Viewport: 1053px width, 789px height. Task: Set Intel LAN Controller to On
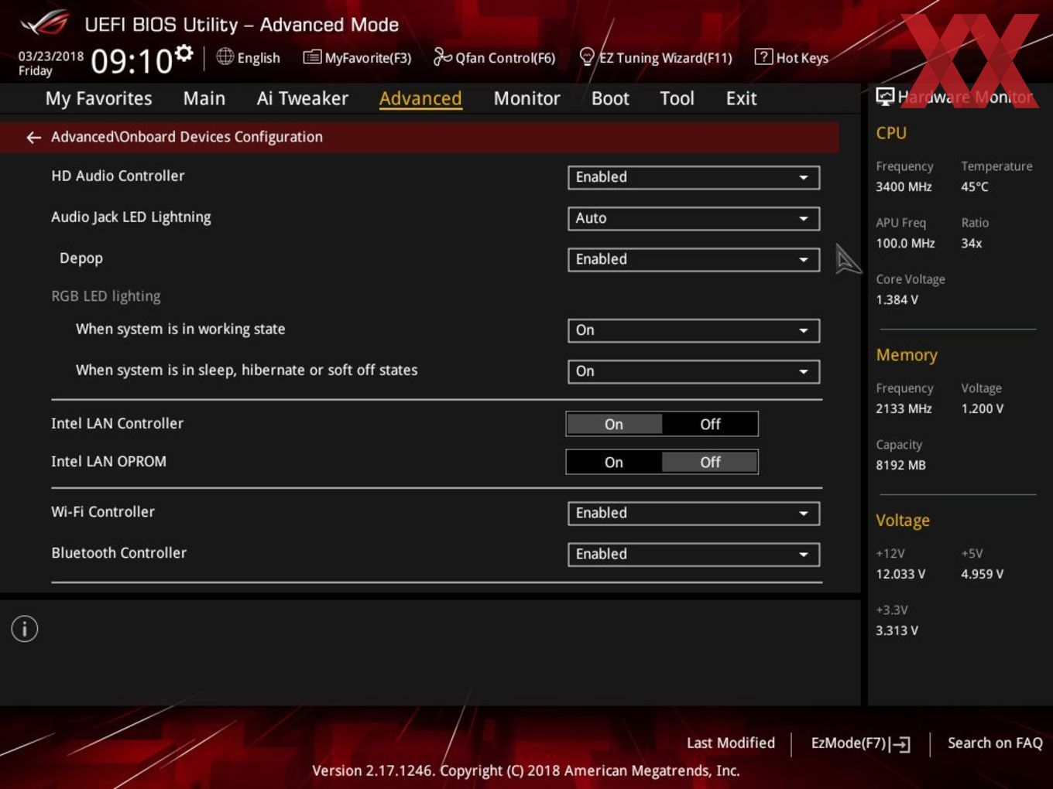tap(614, 424)
